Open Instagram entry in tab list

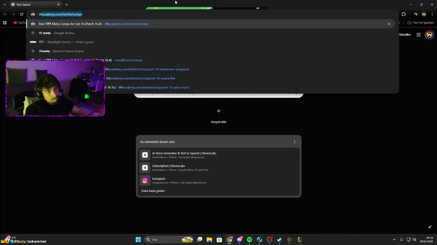pyautogui.click(x=218, y=180)
